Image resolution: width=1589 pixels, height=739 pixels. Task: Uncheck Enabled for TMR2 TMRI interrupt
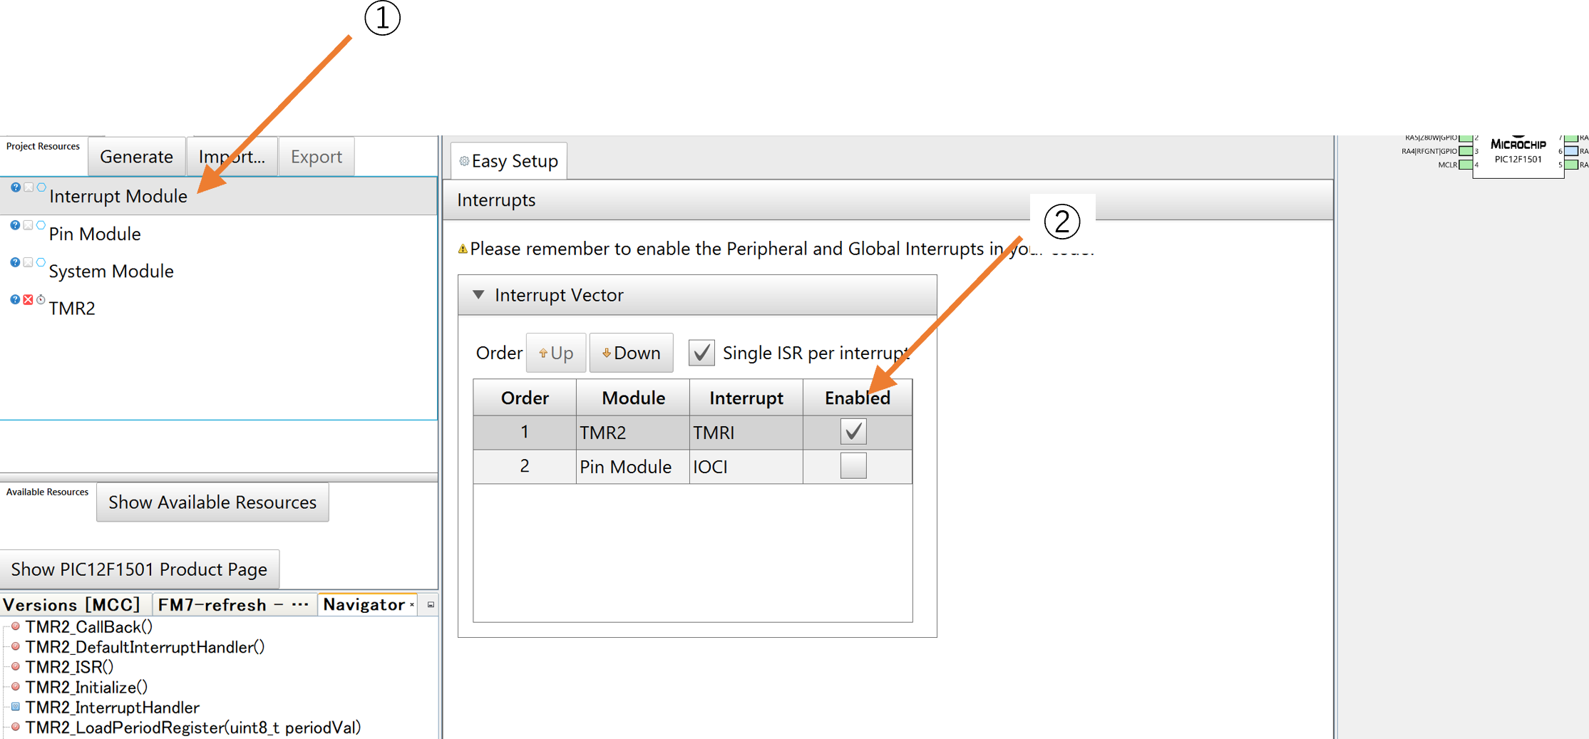[x=853, y=432]
